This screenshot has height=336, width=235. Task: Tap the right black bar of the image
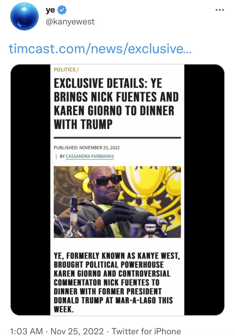(204, 190)
